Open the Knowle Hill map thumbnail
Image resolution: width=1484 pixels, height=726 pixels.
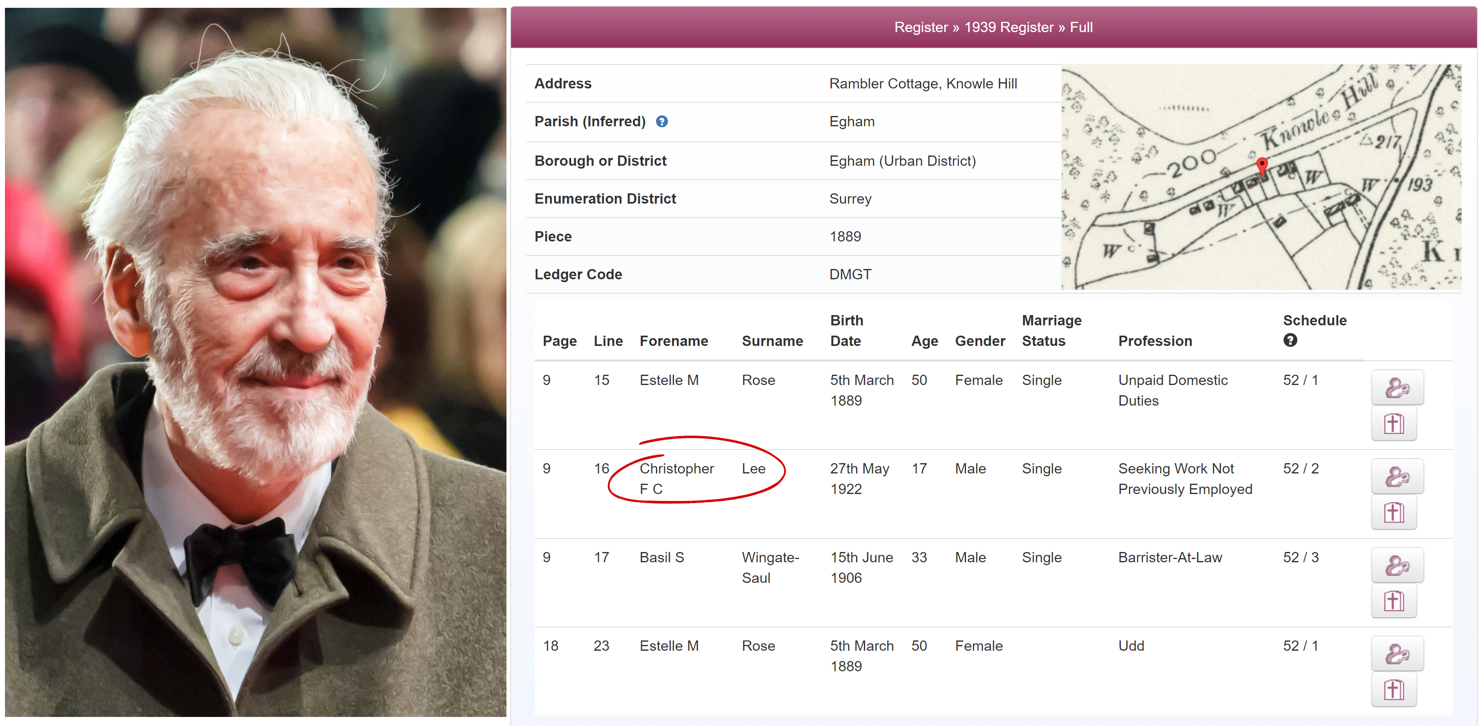(1262, 176)
